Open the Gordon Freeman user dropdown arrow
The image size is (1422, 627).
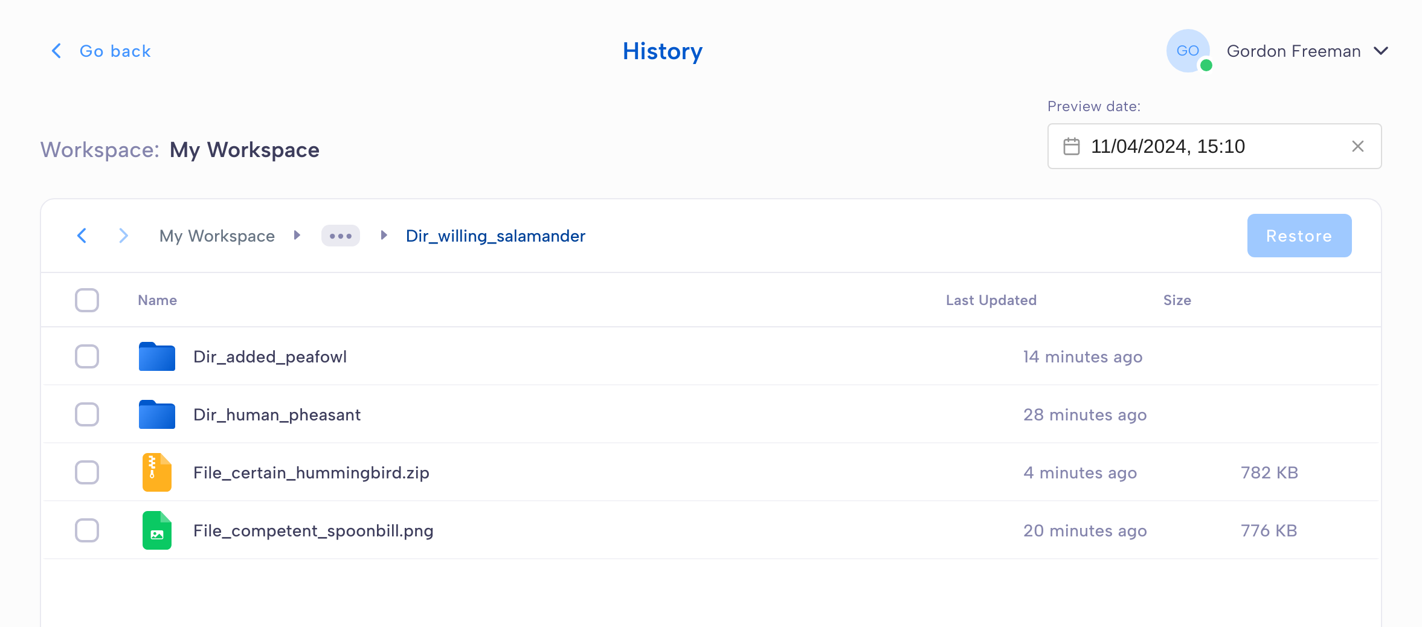tap(1381, 51)
